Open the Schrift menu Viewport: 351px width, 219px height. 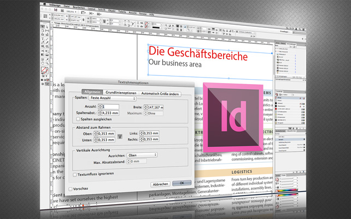tap(102, 10)
